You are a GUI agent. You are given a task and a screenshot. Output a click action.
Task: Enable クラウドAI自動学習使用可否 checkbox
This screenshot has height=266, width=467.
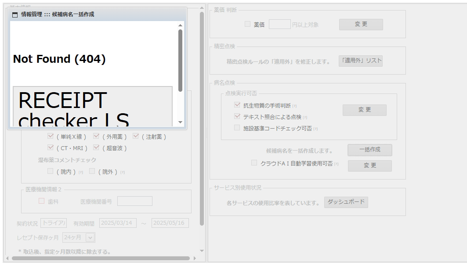[x=254, y=163]
